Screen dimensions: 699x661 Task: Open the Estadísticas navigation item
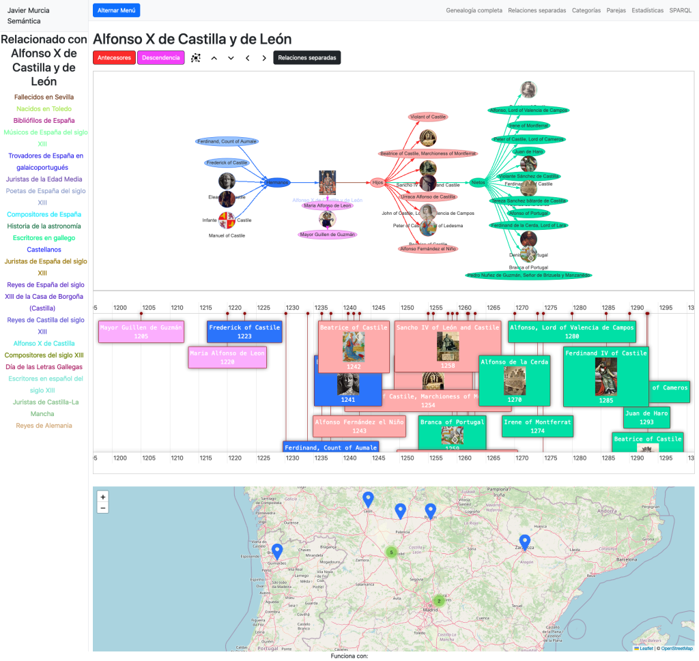[x=647, y=10]
